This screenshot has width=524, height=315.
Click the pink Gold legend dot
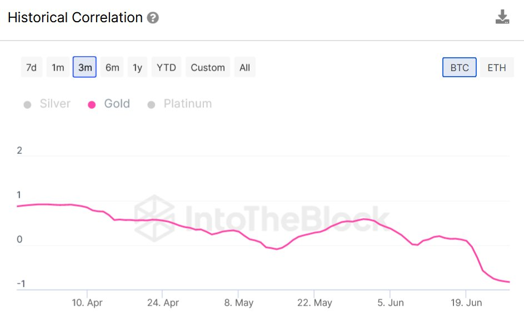[92, 104]
